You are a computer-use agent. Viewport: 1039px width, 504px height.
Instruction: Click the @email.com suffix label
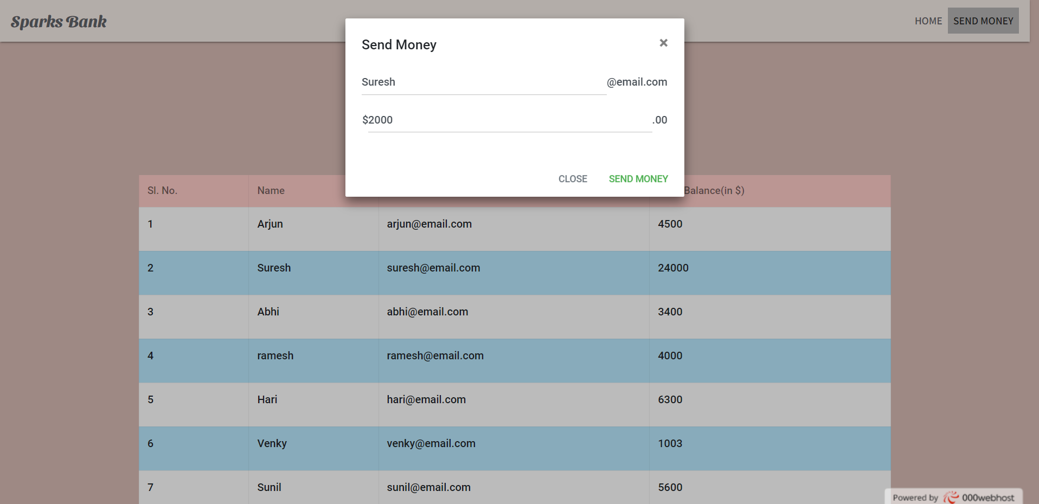[637, 82]
